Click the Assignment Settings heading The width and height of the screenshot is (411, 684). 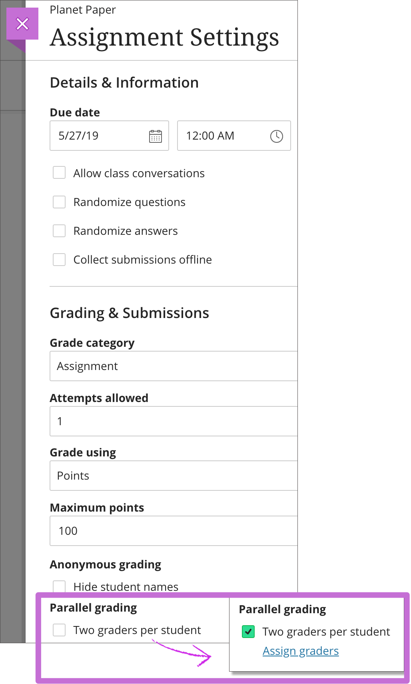pyautogui.click(x=164, y=37)
